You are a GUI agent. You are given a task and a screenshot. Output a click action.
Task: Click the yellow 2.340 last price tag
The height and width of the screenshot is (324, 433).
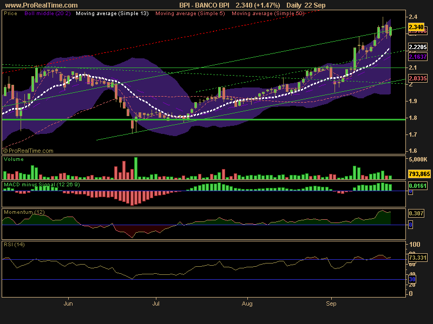(416, 27)
